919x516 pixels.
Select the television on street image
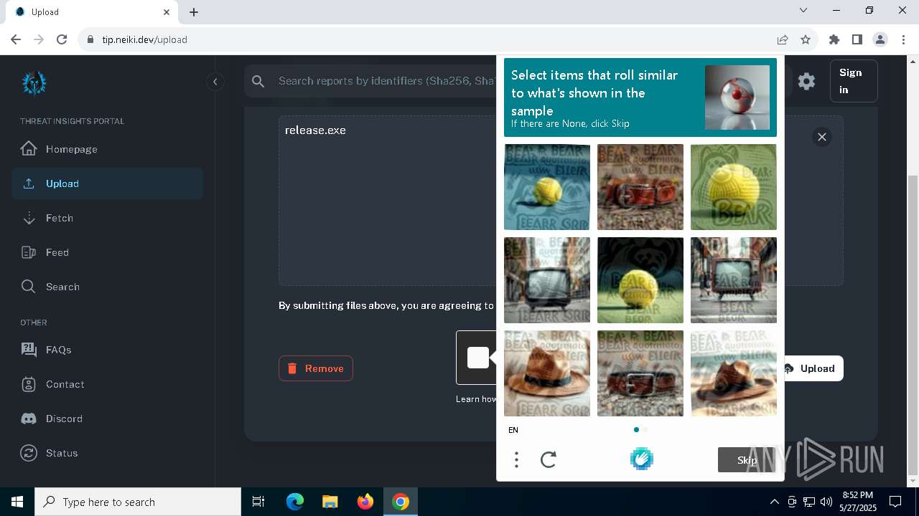tap(734, 280)
